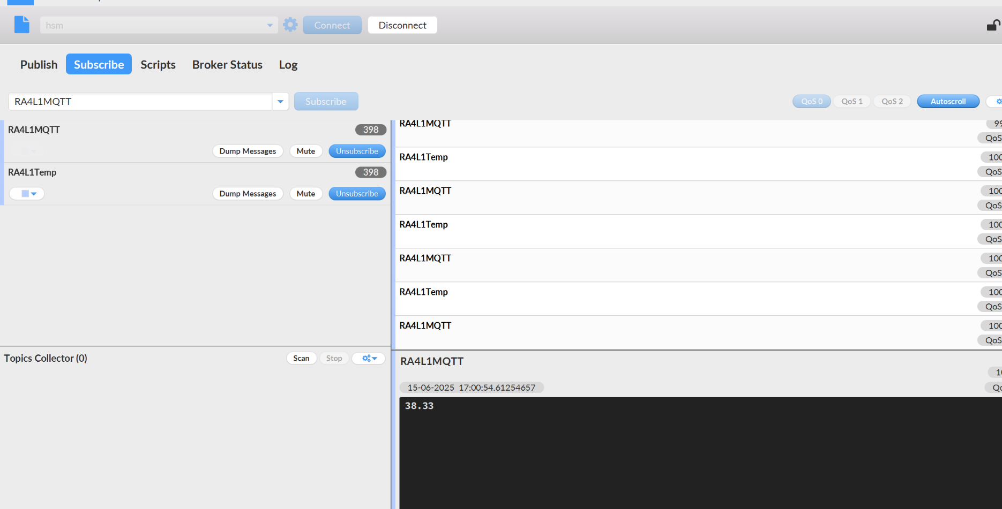The height and width of the screenshot is (509, 1002).
Task: Click the timestamp 15-06-2025 17:00:54.61254657
Action: (472, 388)
